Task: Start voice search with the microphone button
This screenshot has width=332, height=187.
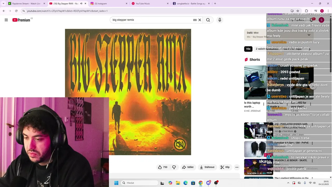Action: 220,20
